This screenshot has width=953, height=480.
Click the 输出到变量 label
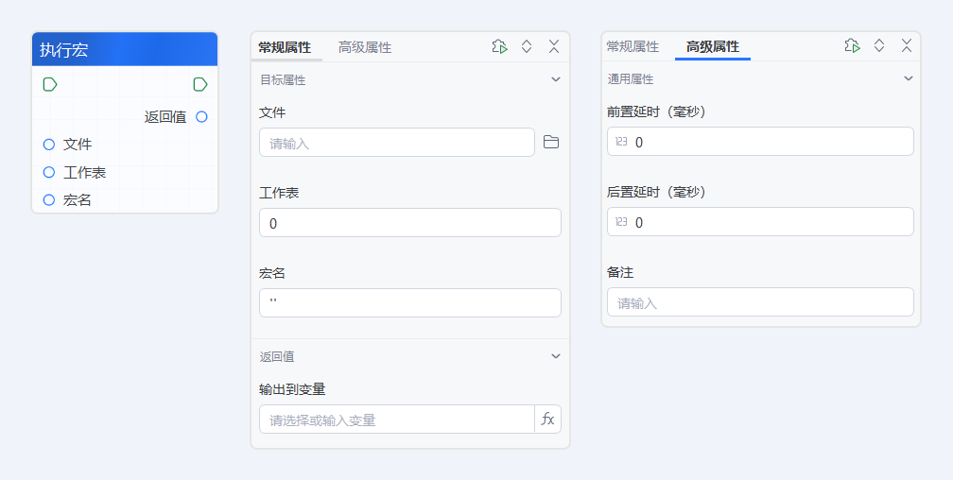point(292,389)
